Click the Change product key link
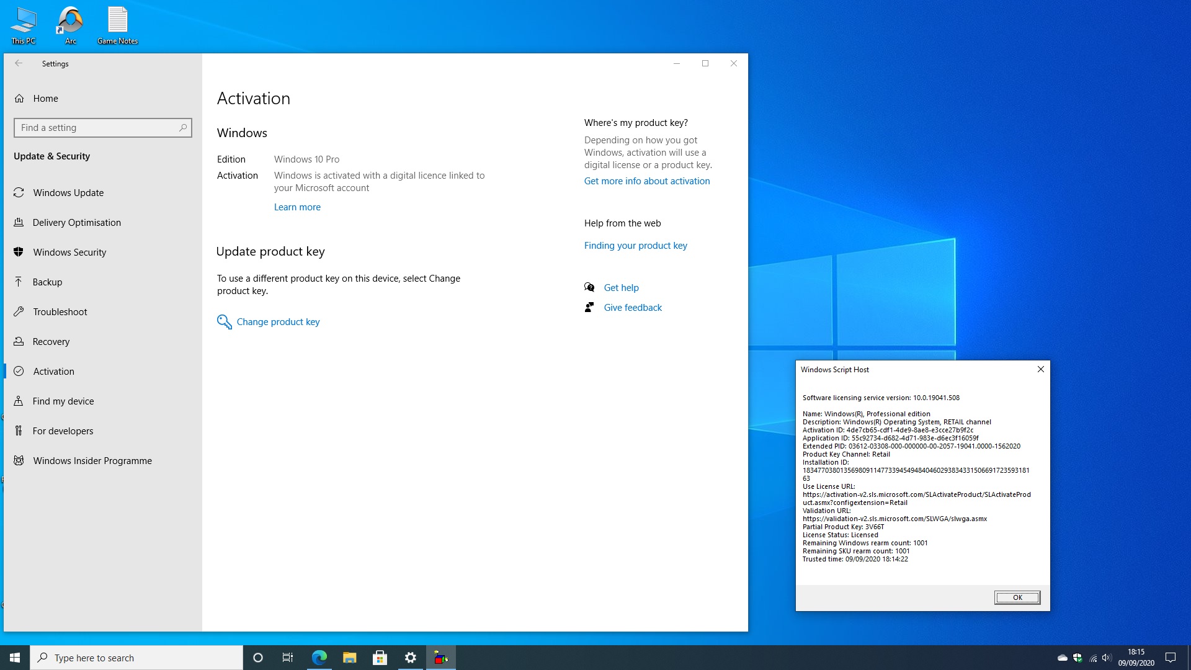The width and height of the screenshot is (1191, 670). [277, 321]
